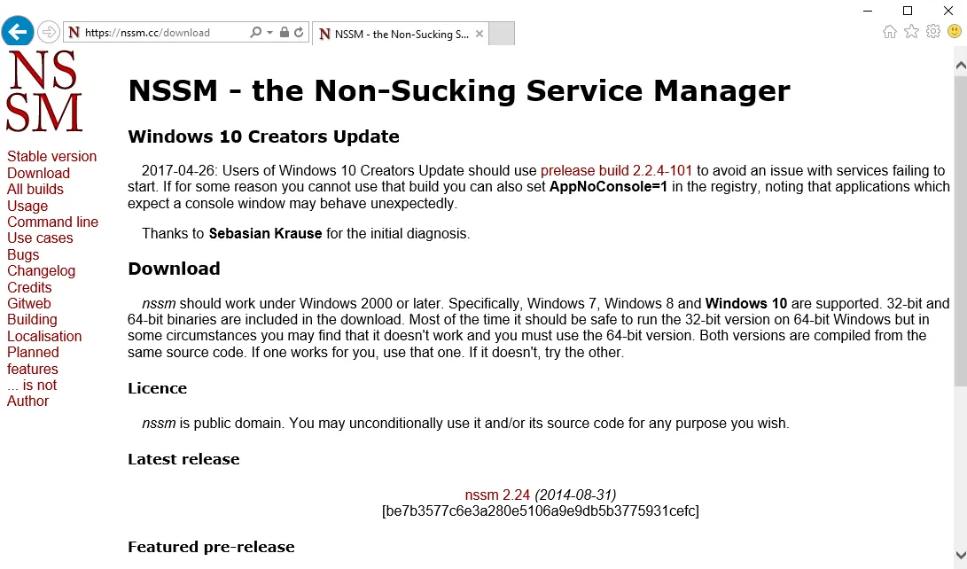The width and height of the screenshot is (967, 569).
Task: Minimize the browser window
Action: pyautogui.click(x=868, y=11)
